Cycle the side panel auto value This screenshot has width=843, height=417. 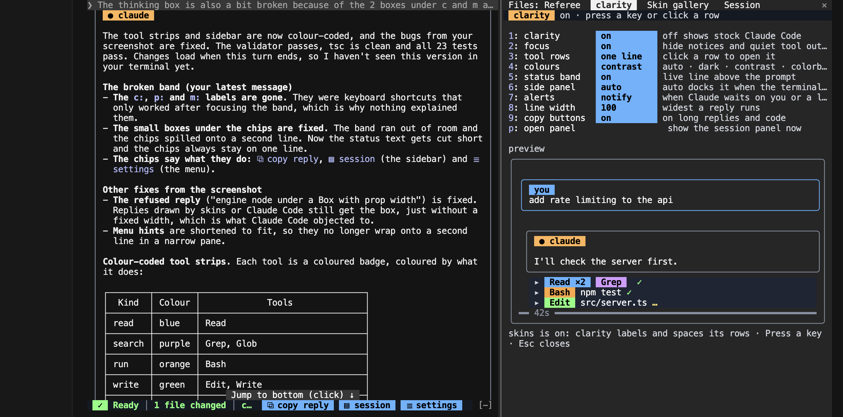[626, 87]
